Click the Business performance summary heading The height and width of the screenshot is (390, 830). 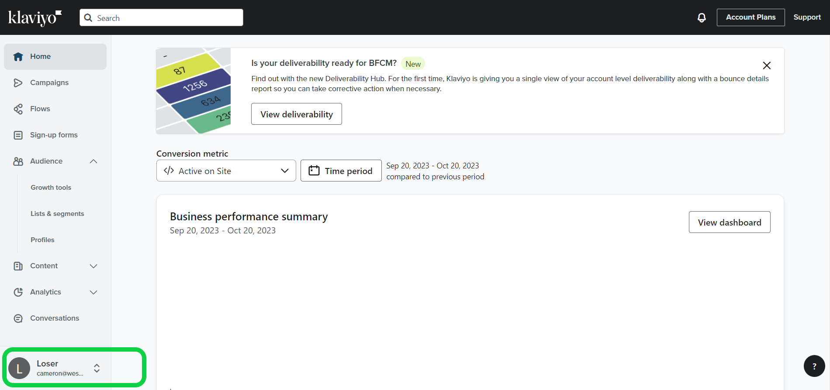(x=249, y=217)
